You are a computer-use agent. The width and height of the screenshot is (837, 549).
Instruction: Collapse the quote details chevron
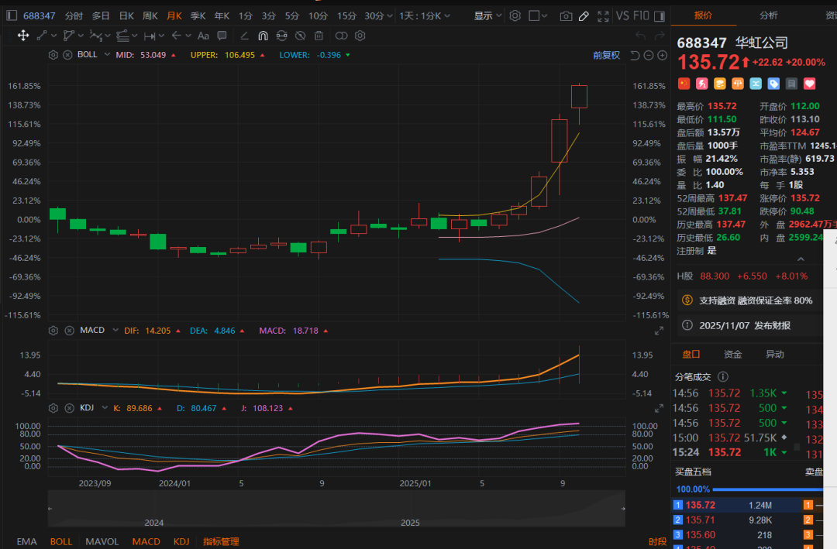coord(801,259)
